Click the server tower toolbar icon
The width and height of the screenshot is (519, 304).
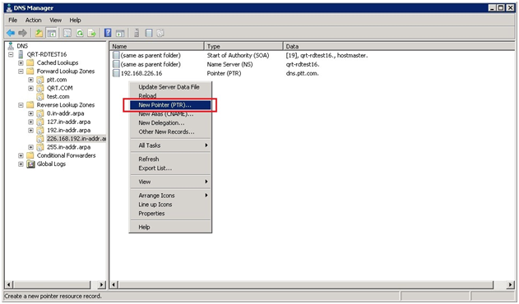coord(137,33)
